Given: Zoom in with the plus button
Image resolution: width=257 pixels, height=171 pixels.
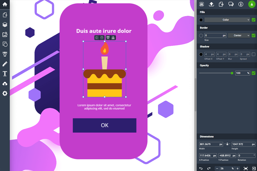Looking at the screenshot, I should coord(237,168).
